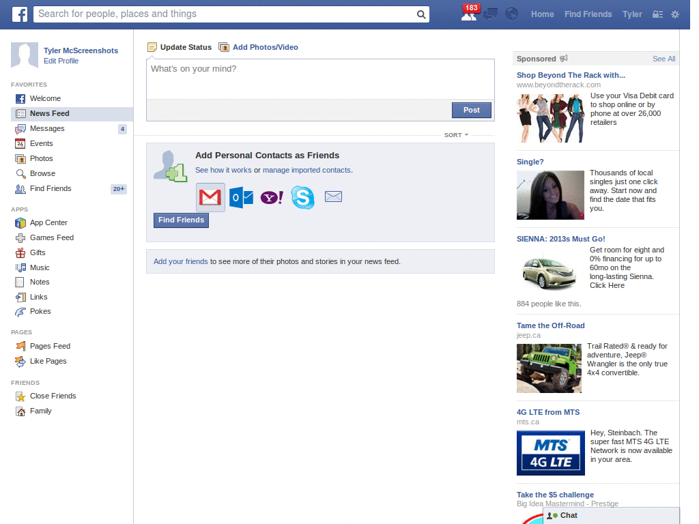Click the green Jeep ad thumbnail
Viewport: 699px width, 524px height.
click(x=549, y=368)
